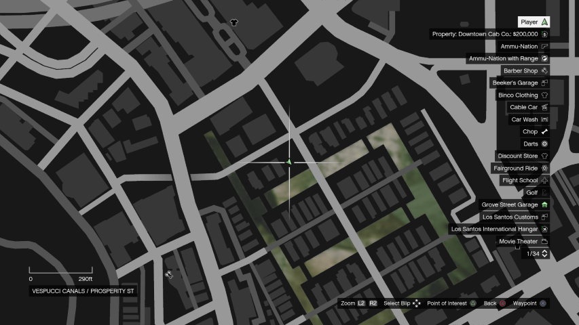Pick Movie Theater from the legend list
This screenshot has height=325, width=579.
518,242
